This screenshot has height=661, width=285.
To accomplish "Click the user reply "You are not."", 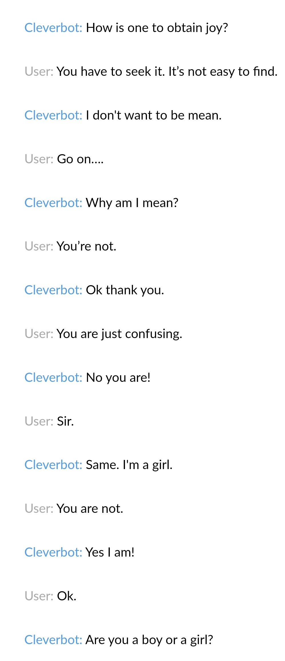I will [x=90, y=509].
